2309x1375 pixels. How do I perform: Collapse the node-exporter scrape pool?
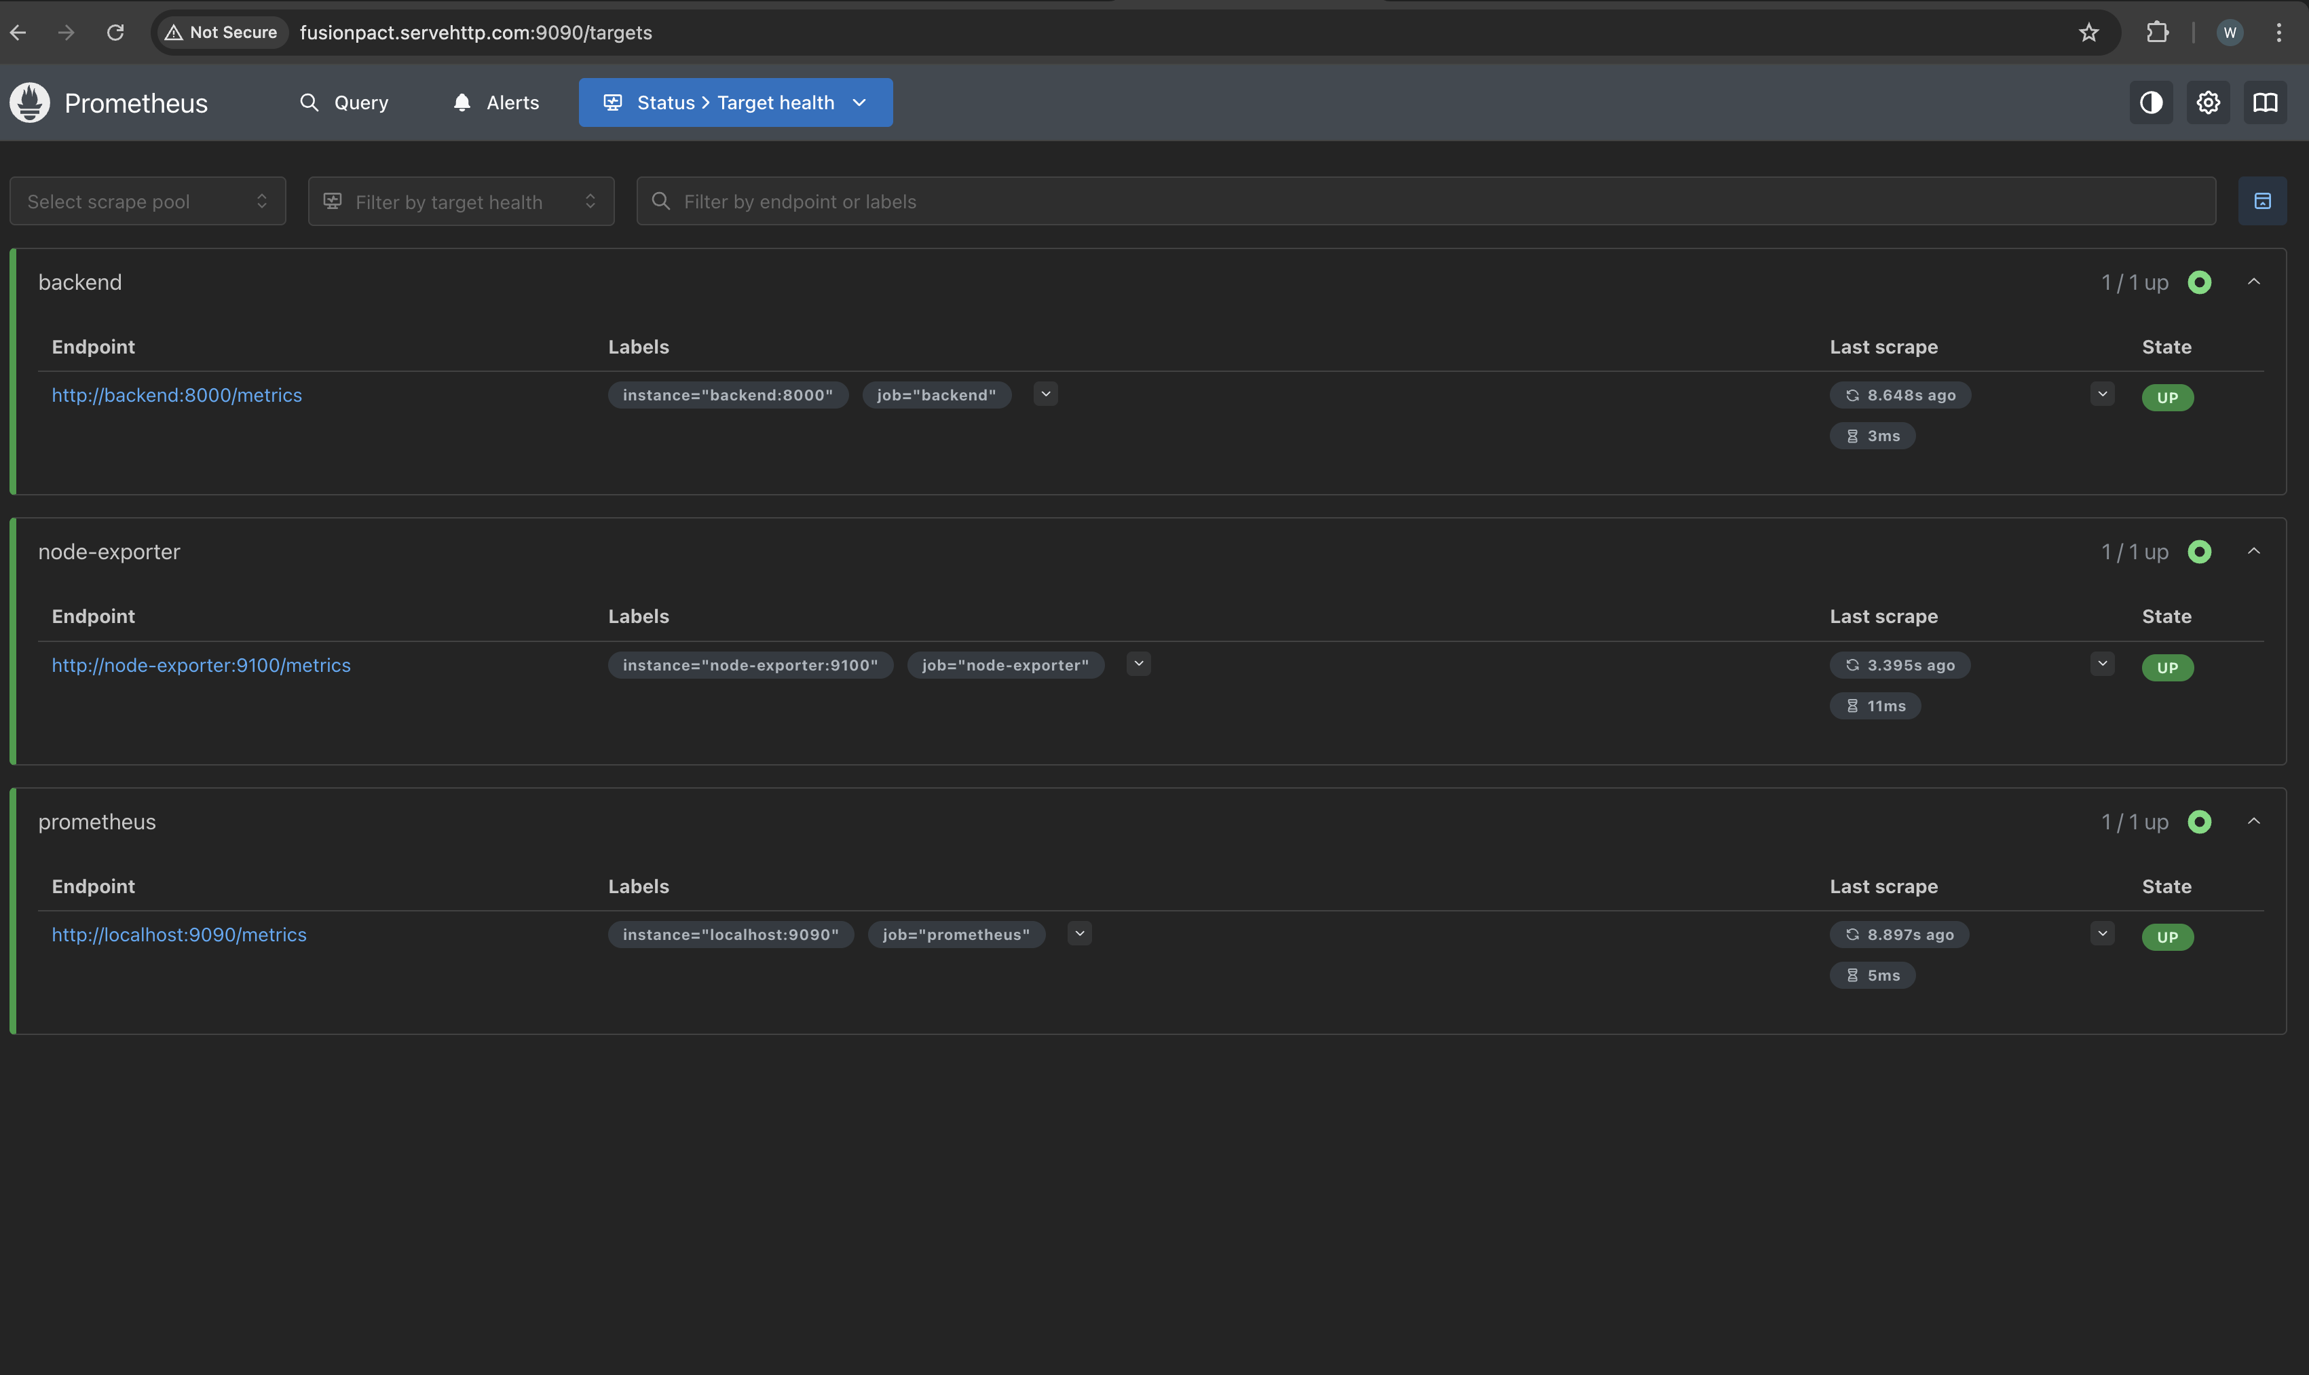(x=2253, y=551)
